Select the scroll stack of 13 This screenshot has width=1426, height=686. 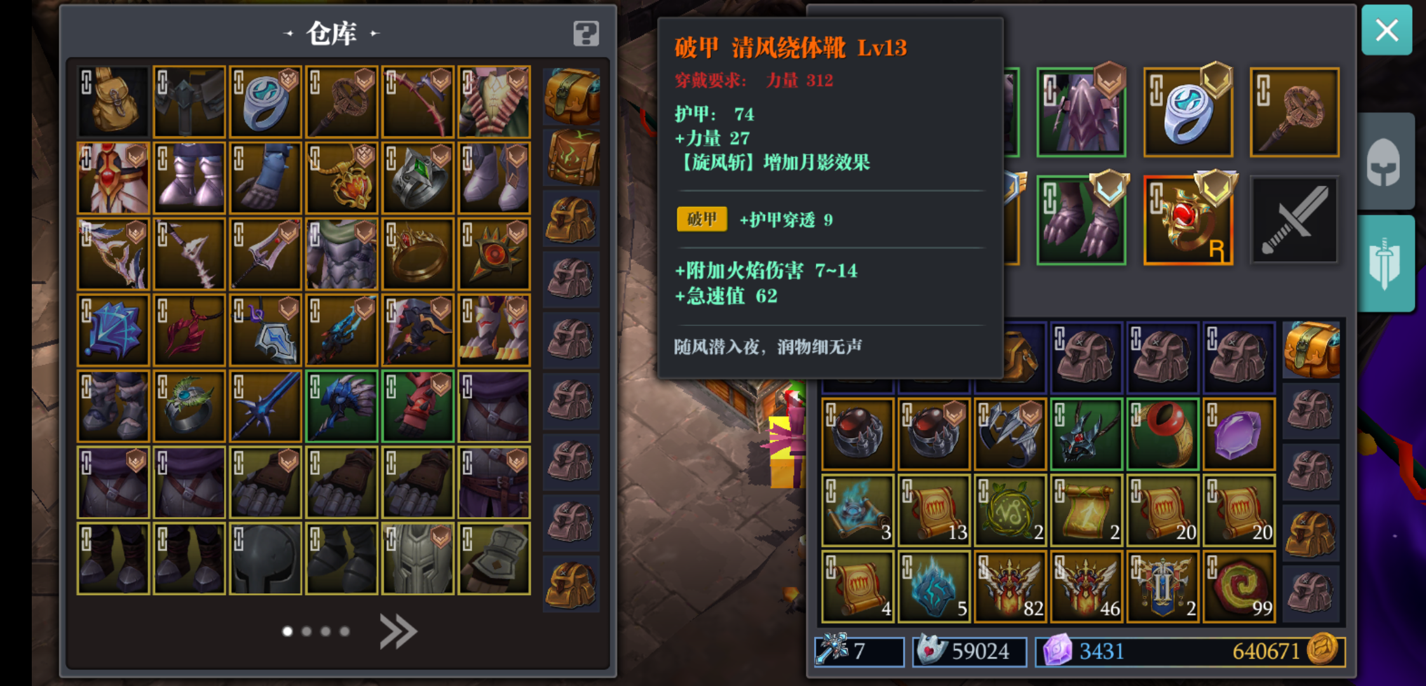click(x=934, y=511)
